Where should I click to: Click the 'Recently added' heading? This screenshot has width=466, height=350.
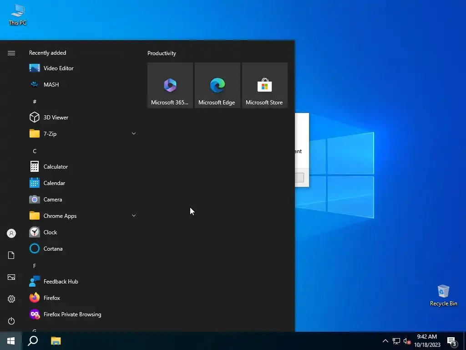(x=47, y=53)
